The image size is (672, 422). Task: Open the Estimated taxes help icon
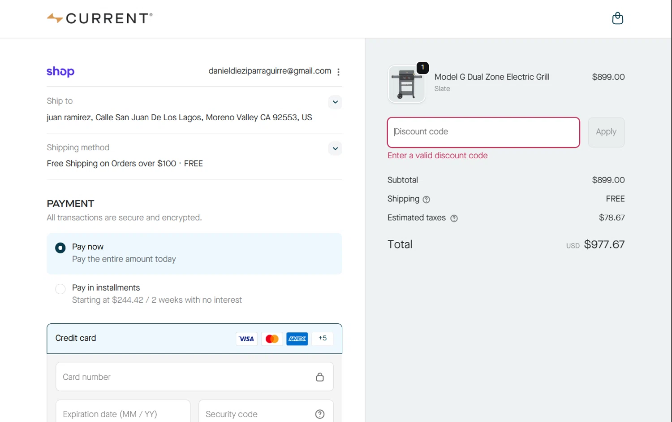[454, 218]
